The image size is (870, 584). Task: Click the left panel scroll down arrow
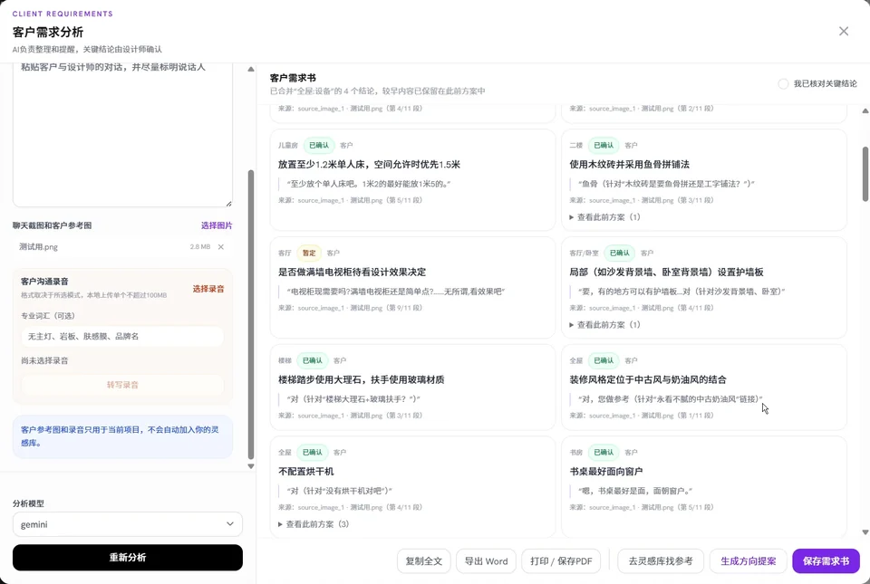251,466
